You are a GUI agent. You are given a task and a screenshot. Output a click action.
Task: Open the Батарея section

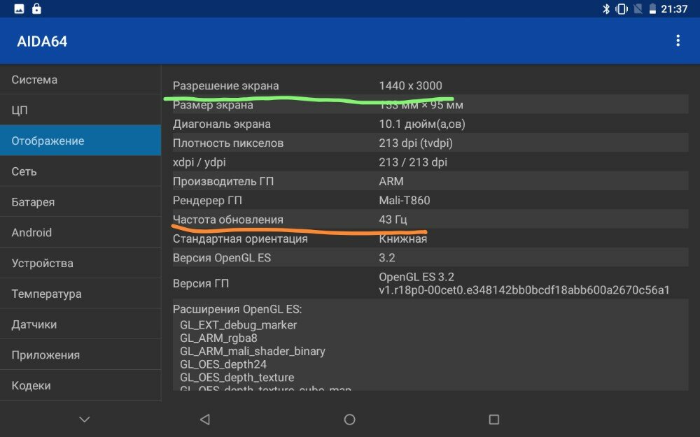80,201
